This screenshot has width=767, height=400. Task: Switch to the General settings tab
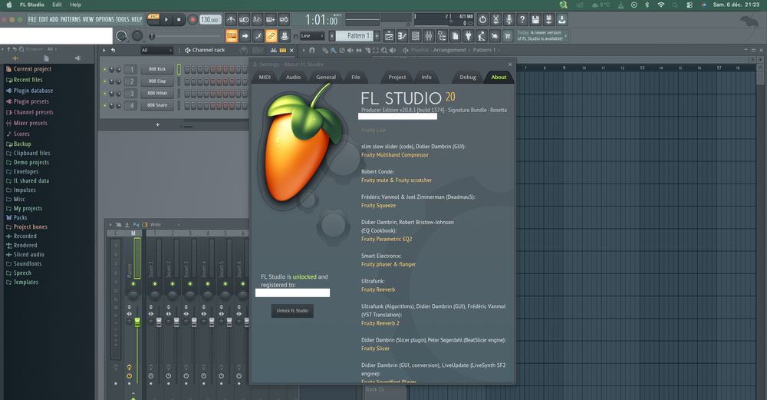pos(326,77)
